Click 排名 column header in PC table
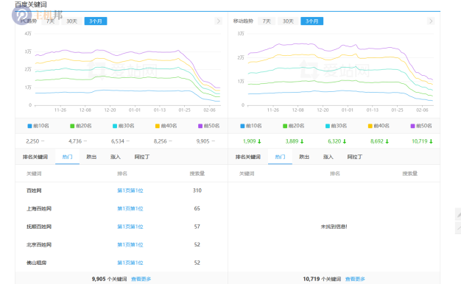 122,174
